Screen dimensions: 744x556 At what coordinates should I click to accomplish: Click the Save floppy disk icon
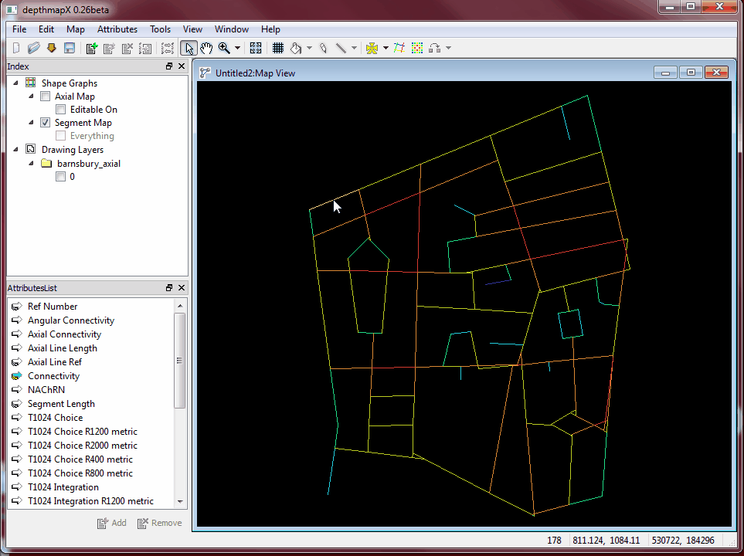click(70, 48)
